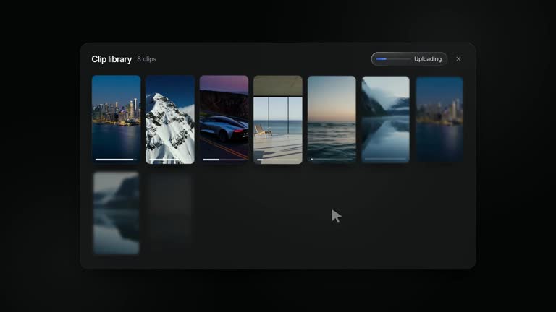Select the snowy mountain peak clip
Viewport: 556px width, 312px height.
[170, 120]
